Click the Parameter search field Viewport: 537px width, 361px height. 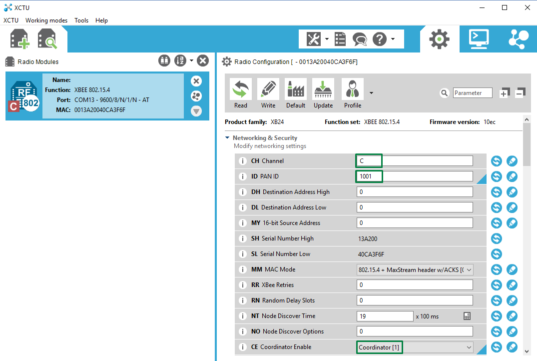[473, 93]
